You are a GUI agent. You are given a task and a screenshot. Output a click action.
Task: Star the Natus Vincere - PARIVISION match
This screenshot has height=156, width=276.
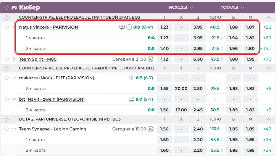(x=6, y=27)
